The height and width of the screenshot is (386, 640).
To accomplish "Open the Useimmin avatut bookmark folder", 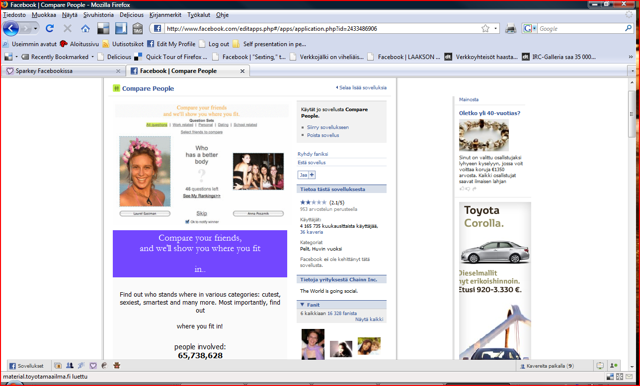I will 30,44.
